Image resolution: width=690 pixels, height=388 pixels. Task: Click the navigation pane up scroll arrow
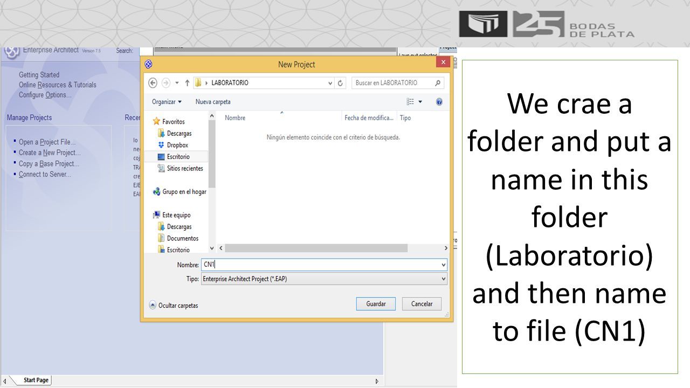(212, 116)
